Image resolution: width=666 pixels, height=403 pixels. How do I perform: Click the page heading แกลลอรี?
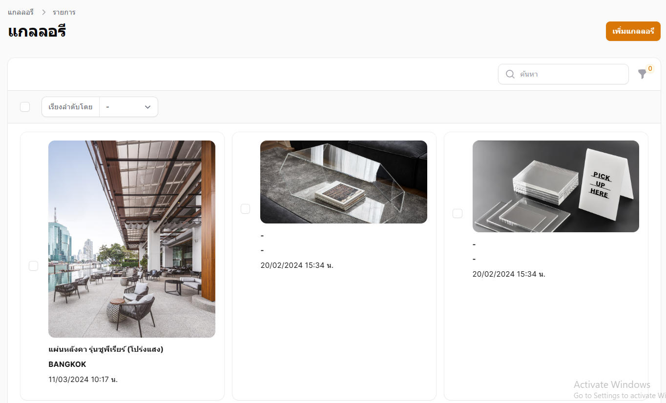(37, 32)
